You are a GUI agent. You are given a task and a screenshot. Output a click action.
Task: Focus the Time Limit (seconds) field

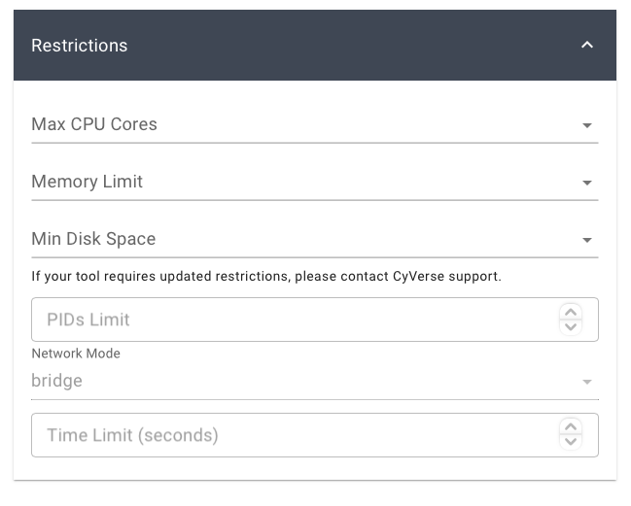click(292, 435)
